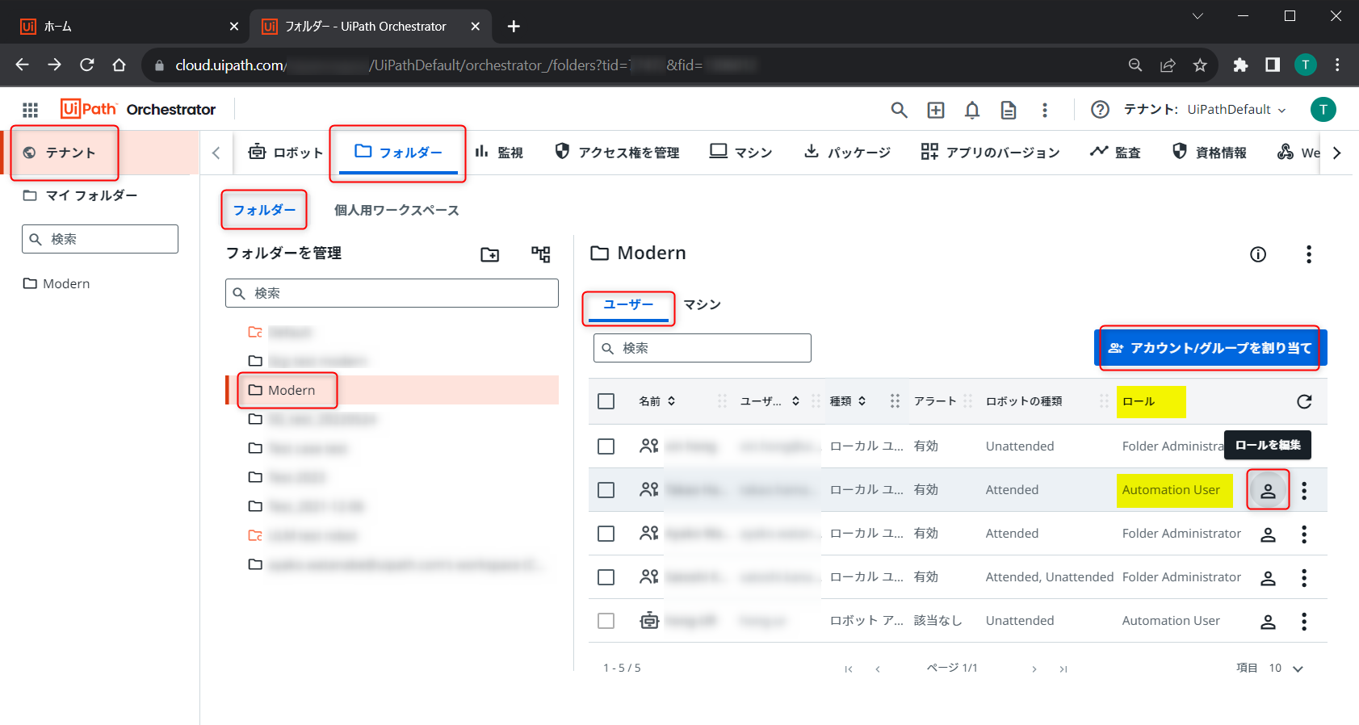Image resolution: width=1359 pixels, height=725 pixels.
Task: Refresh the users table
Action: 1304,401
